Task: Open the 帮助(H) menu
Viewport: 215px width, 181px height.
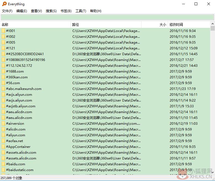Action: pos(96,11)
